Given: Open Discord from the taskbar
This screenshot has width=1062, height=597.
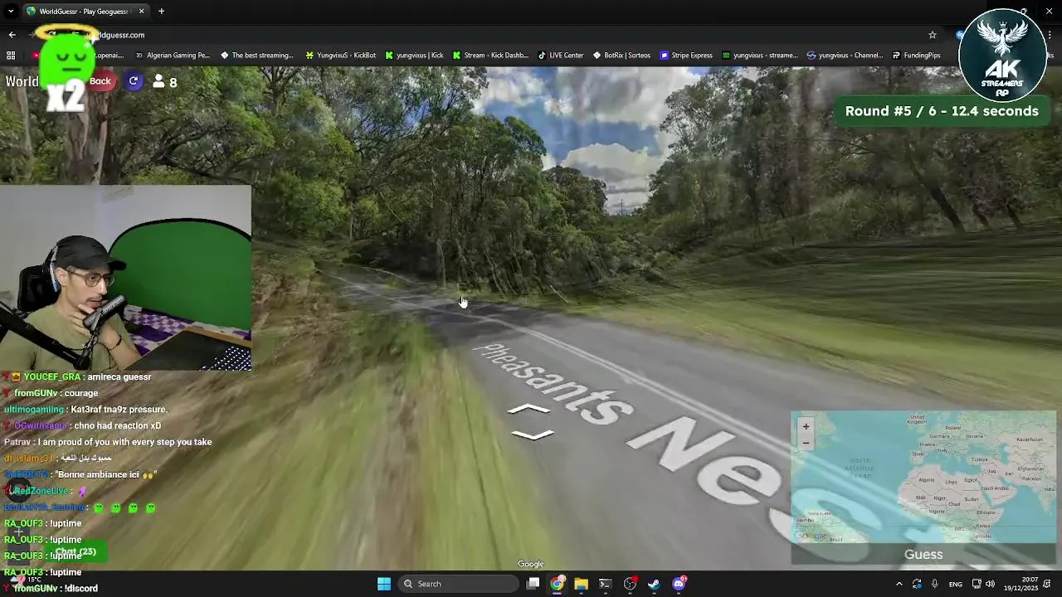Looking at the screenshot, I should pos(679,583).
